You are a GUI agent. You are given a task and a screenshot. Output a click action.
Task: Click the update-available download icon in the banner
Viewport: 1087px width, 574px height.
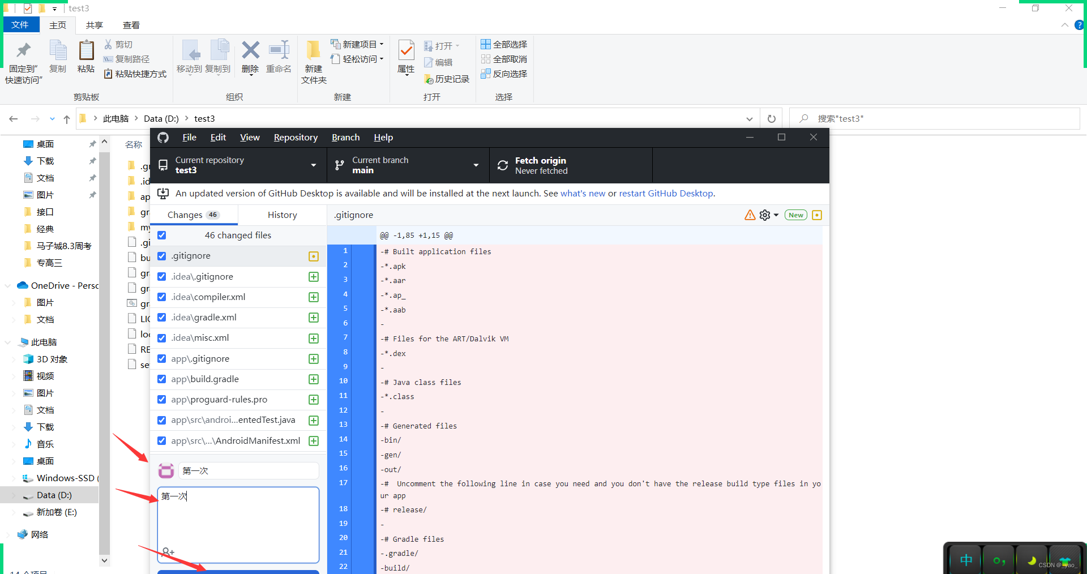click(163, 194)
